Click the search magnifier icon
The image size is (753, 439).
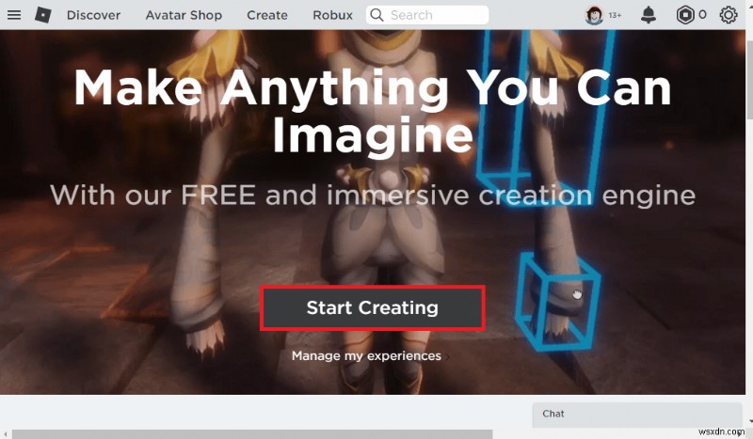click(377, 15)
